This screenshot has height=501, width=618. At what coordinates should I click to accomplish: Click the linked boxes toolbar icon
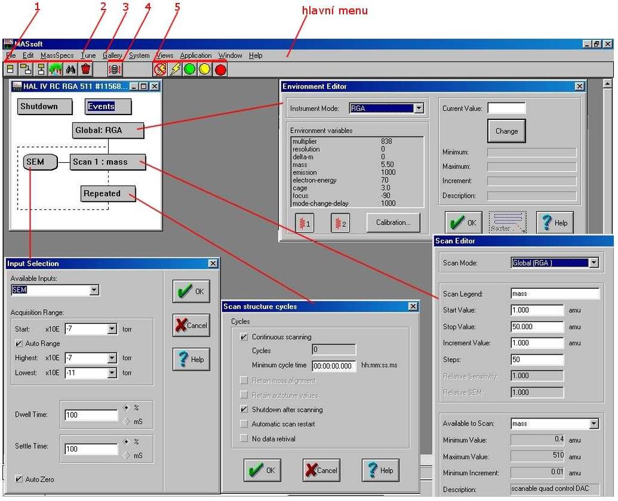[25, 70]
